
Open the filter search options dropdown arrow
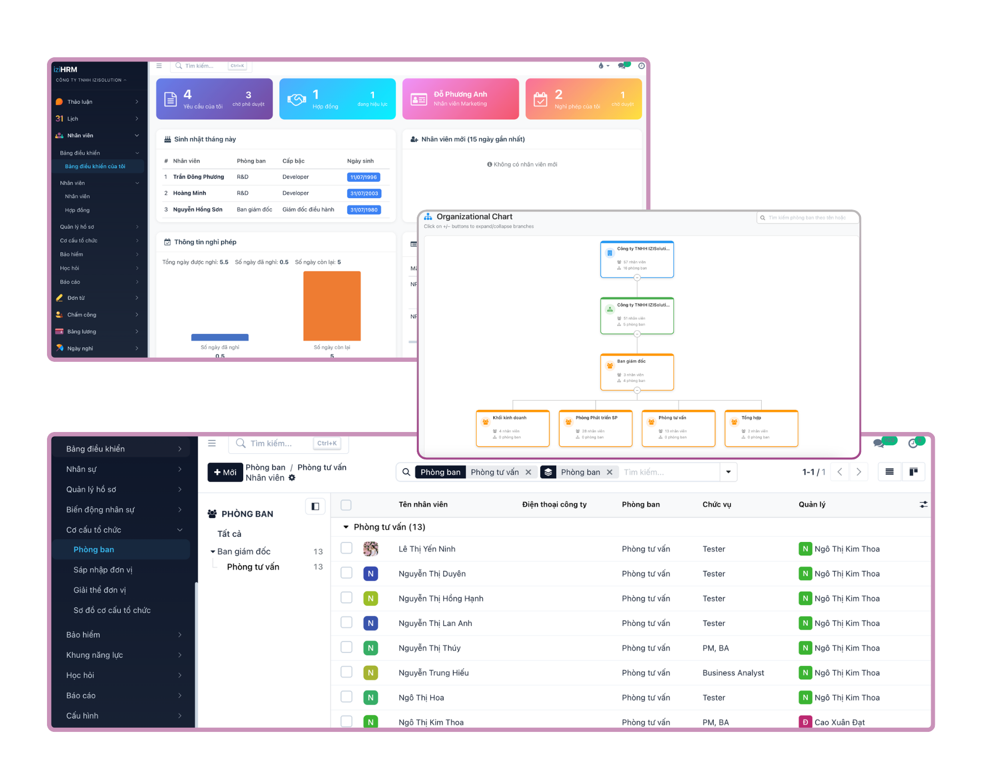[x=728, y=472]
